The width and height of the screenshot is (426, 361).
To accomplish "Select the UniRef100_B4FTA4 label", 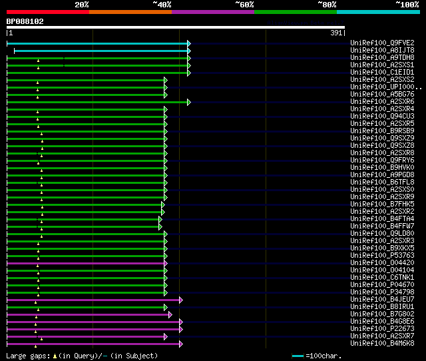I will pos(382,219).
